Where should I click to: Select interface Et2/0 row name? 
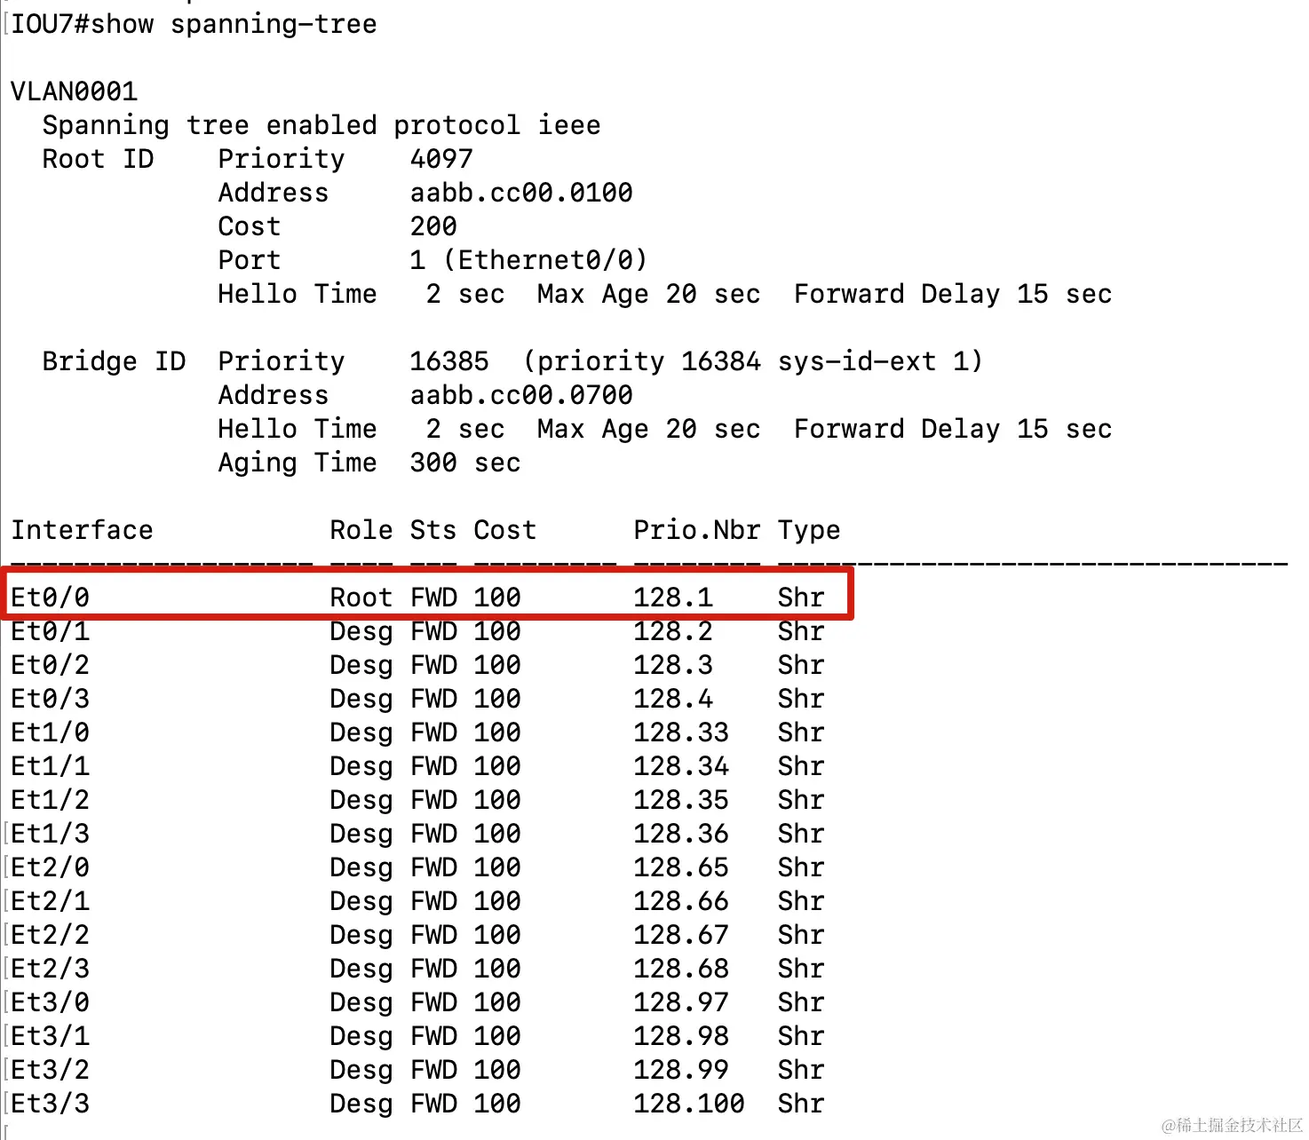(50, 867)
